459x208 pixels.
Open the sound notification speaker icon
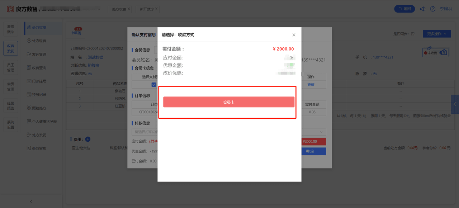coord(423,9)
